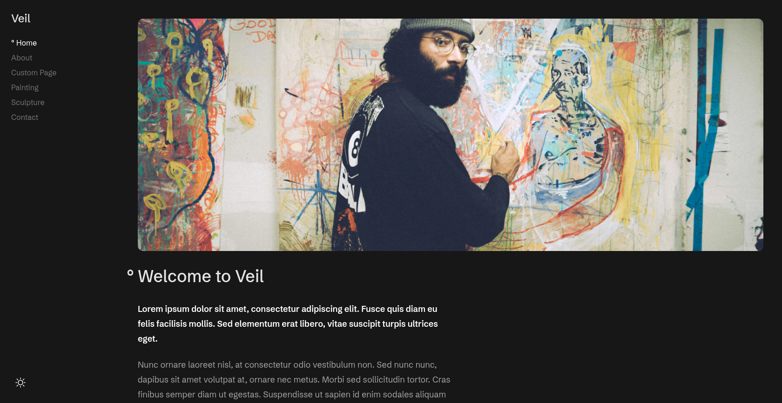Image resolution: width=782 pixels, height=403 pixels.
Task: Click the circle bullet before Welcome heading
Action: point(130,273)
